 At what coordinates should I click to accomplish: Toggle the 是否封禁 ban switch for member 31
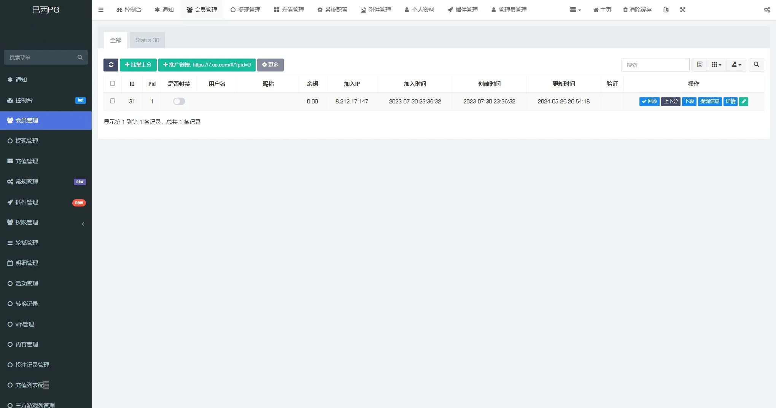(x=179, y=102)
